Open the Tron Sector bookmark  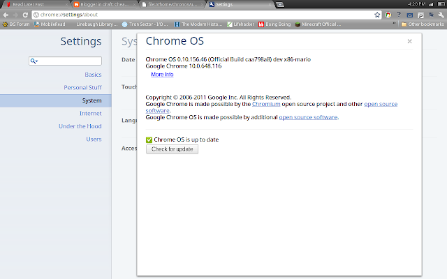click(145, 24)
